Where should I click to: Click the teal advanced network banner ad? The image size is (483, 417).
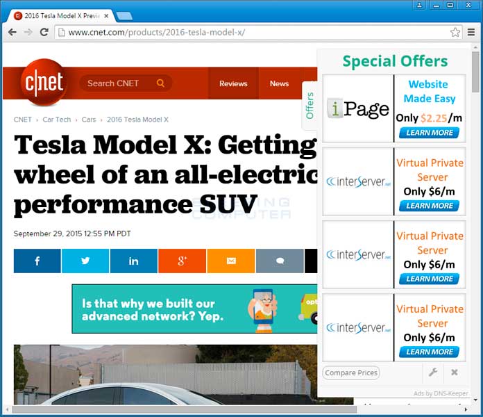pos(194,309)
